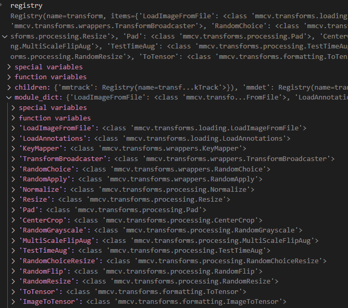Select top-level 'special variables' label
348x308 pixels.
[48, 67]
